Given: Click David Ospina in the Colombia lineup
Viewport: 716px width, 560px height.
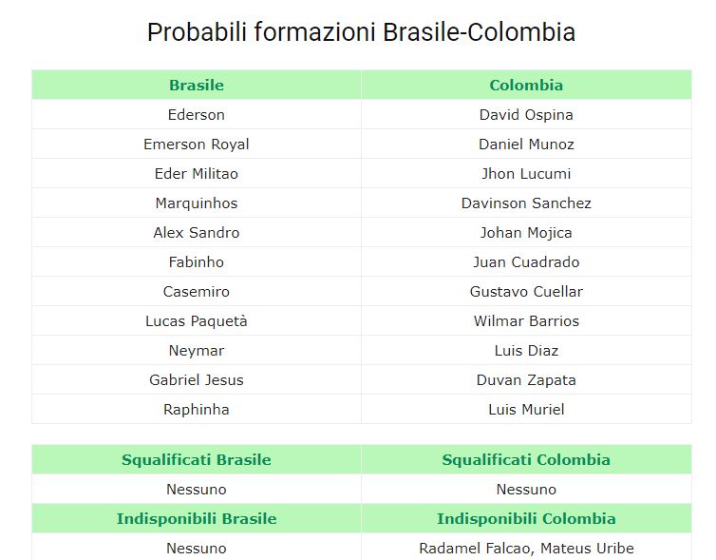Looking at the screenshot, I should tap(526, 115).
